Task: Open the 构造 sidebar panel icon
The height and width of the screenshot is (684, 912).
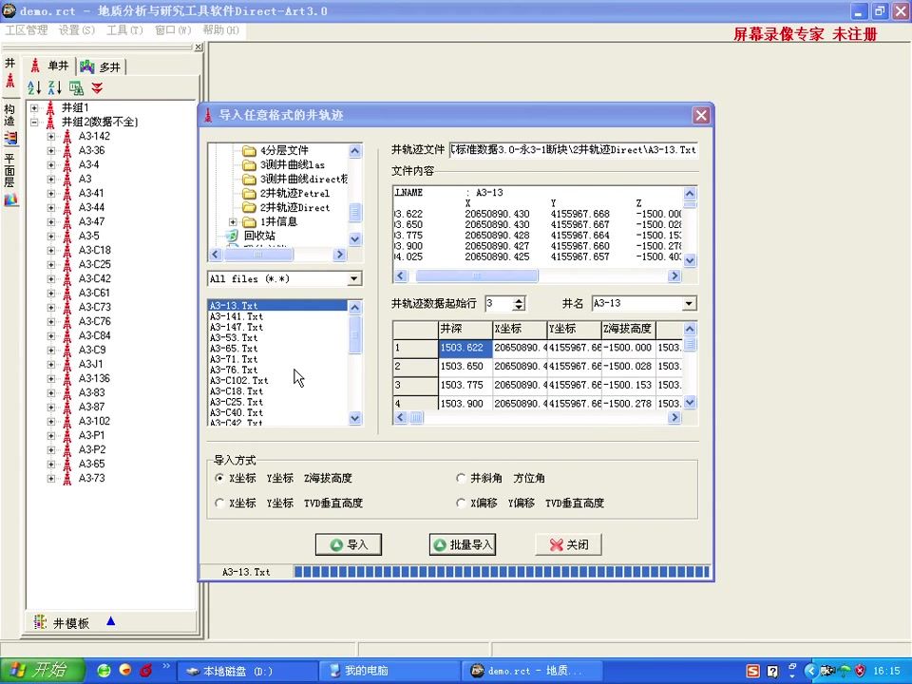Action: click(10, 138)
